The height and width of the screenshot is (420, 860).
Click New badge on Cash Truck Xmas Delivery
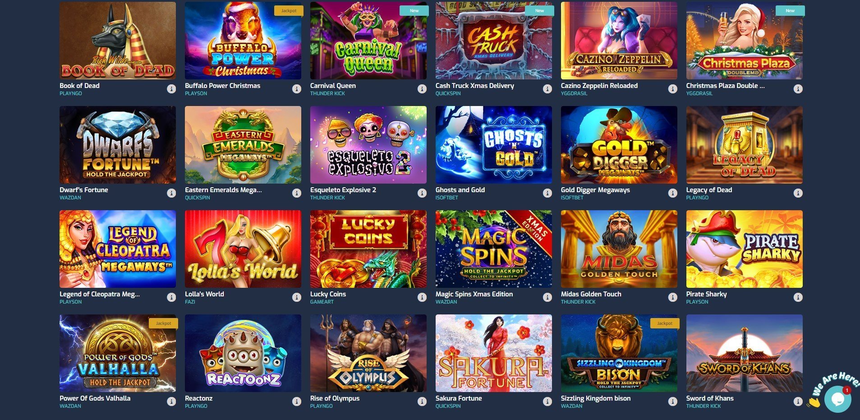[539, 10]
